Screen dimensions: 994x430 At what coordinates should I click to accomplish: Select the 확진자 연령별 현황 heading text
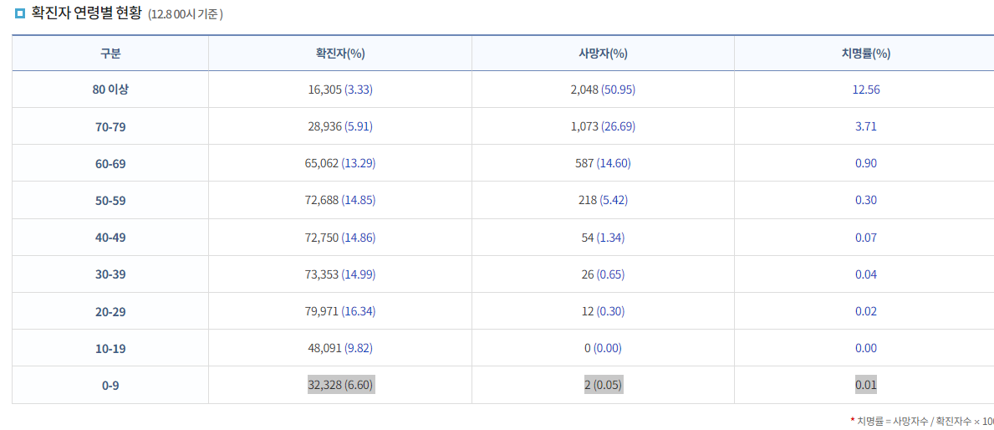point(86,13)
